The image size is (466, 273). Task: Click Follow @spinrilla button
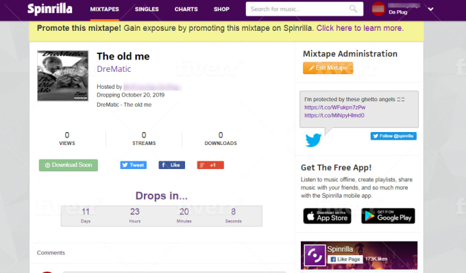click(393, 136)
